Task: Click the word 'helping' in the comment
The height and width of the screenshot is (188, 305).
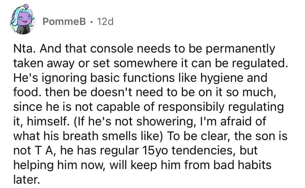Action: (34, 166)
